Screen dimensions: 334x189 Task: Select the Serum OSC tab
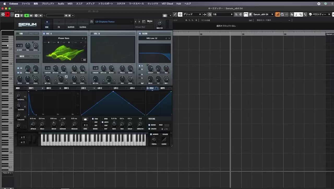pos(47,24)
